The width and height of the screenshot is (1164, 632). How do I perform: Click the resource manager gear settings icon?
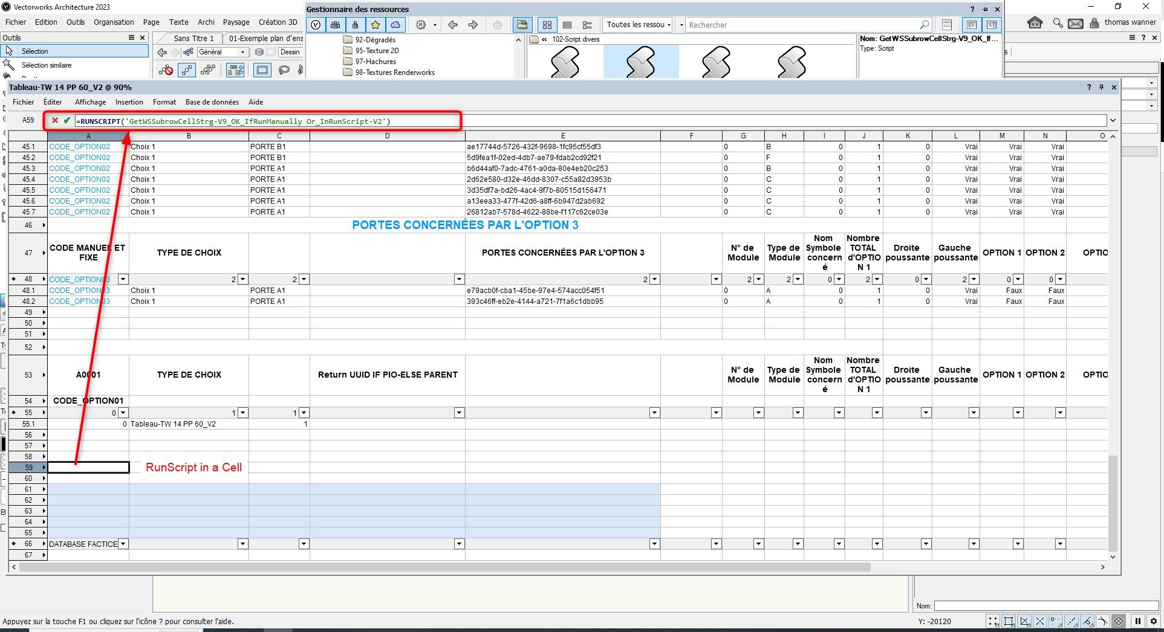(x=421, y=25)
